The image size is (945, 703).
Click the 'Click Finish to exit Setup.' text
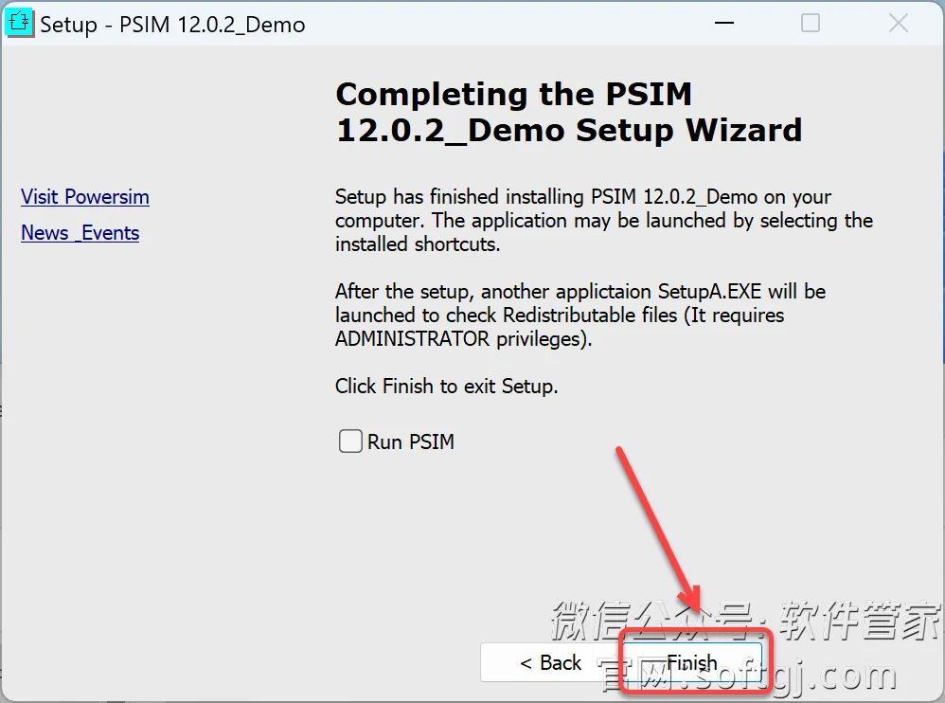(x=447, y=386)
